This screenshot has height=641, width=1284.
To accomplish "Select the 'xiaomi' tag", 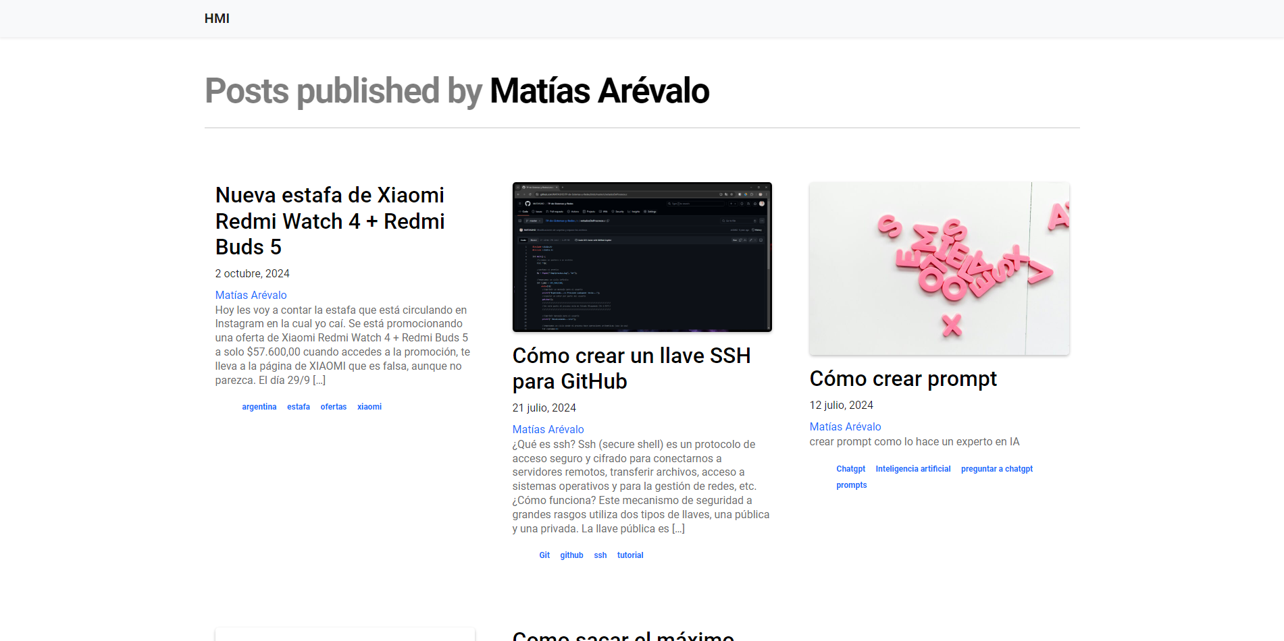I will pos(369,407).
